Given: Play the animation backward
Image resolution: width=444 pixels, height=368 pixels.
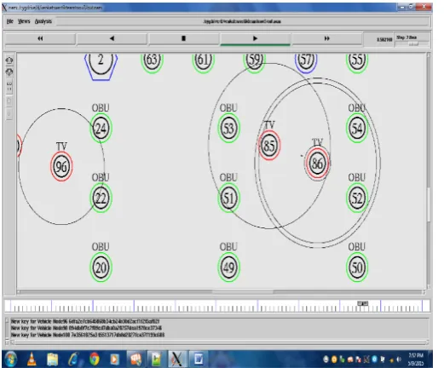Looking at the screenshot, I should click(x=112, y=38).
